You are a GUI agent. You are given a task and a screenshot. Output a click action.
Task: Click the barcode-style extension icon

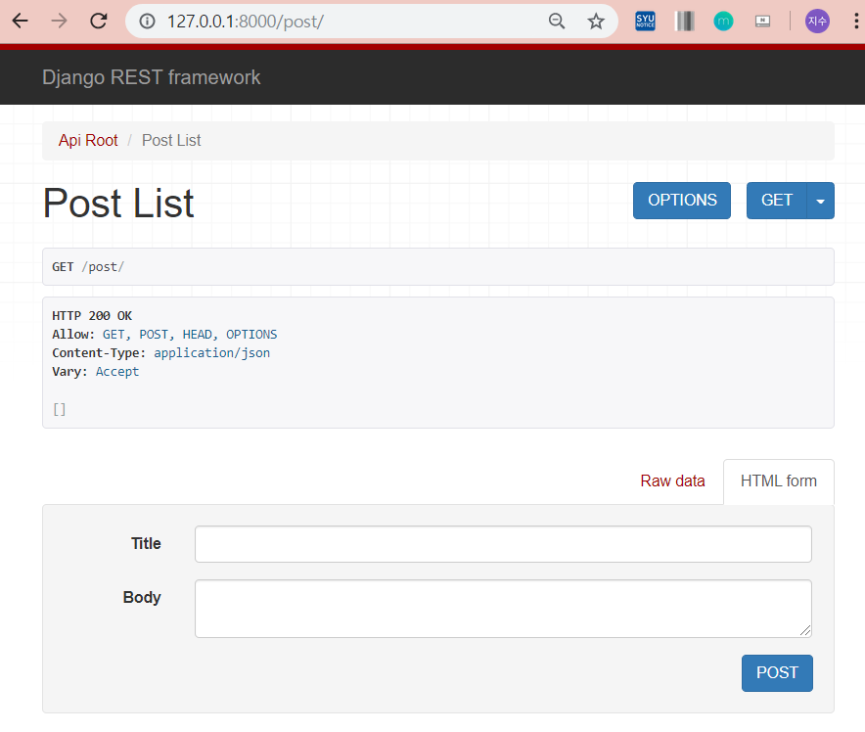[685, 22]
